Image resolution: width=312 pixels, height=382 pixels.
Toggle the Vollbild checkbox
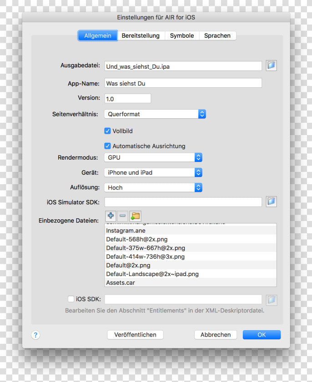(107, 131)
